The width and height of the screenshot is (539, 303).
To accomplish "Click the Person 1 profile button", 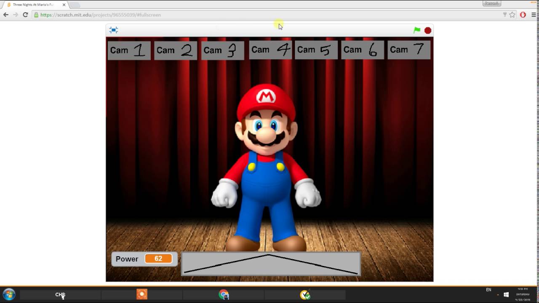I will click(491, 3).
